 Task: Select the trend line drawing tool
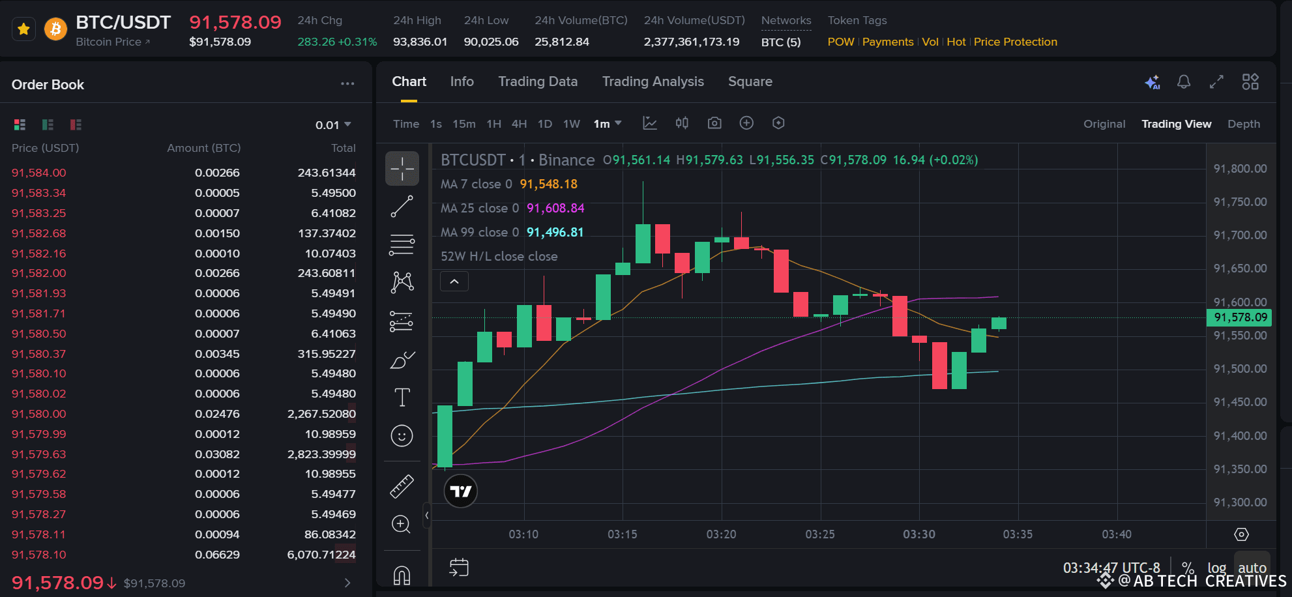402,207
